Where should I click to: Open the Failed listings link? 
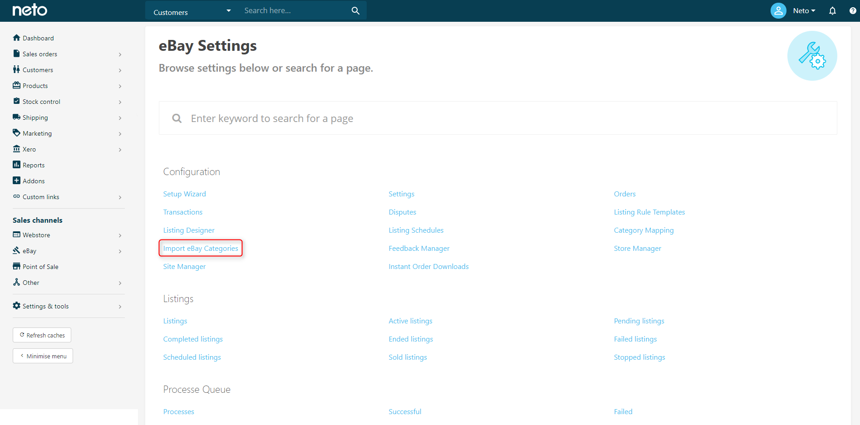tap(635, 339)
